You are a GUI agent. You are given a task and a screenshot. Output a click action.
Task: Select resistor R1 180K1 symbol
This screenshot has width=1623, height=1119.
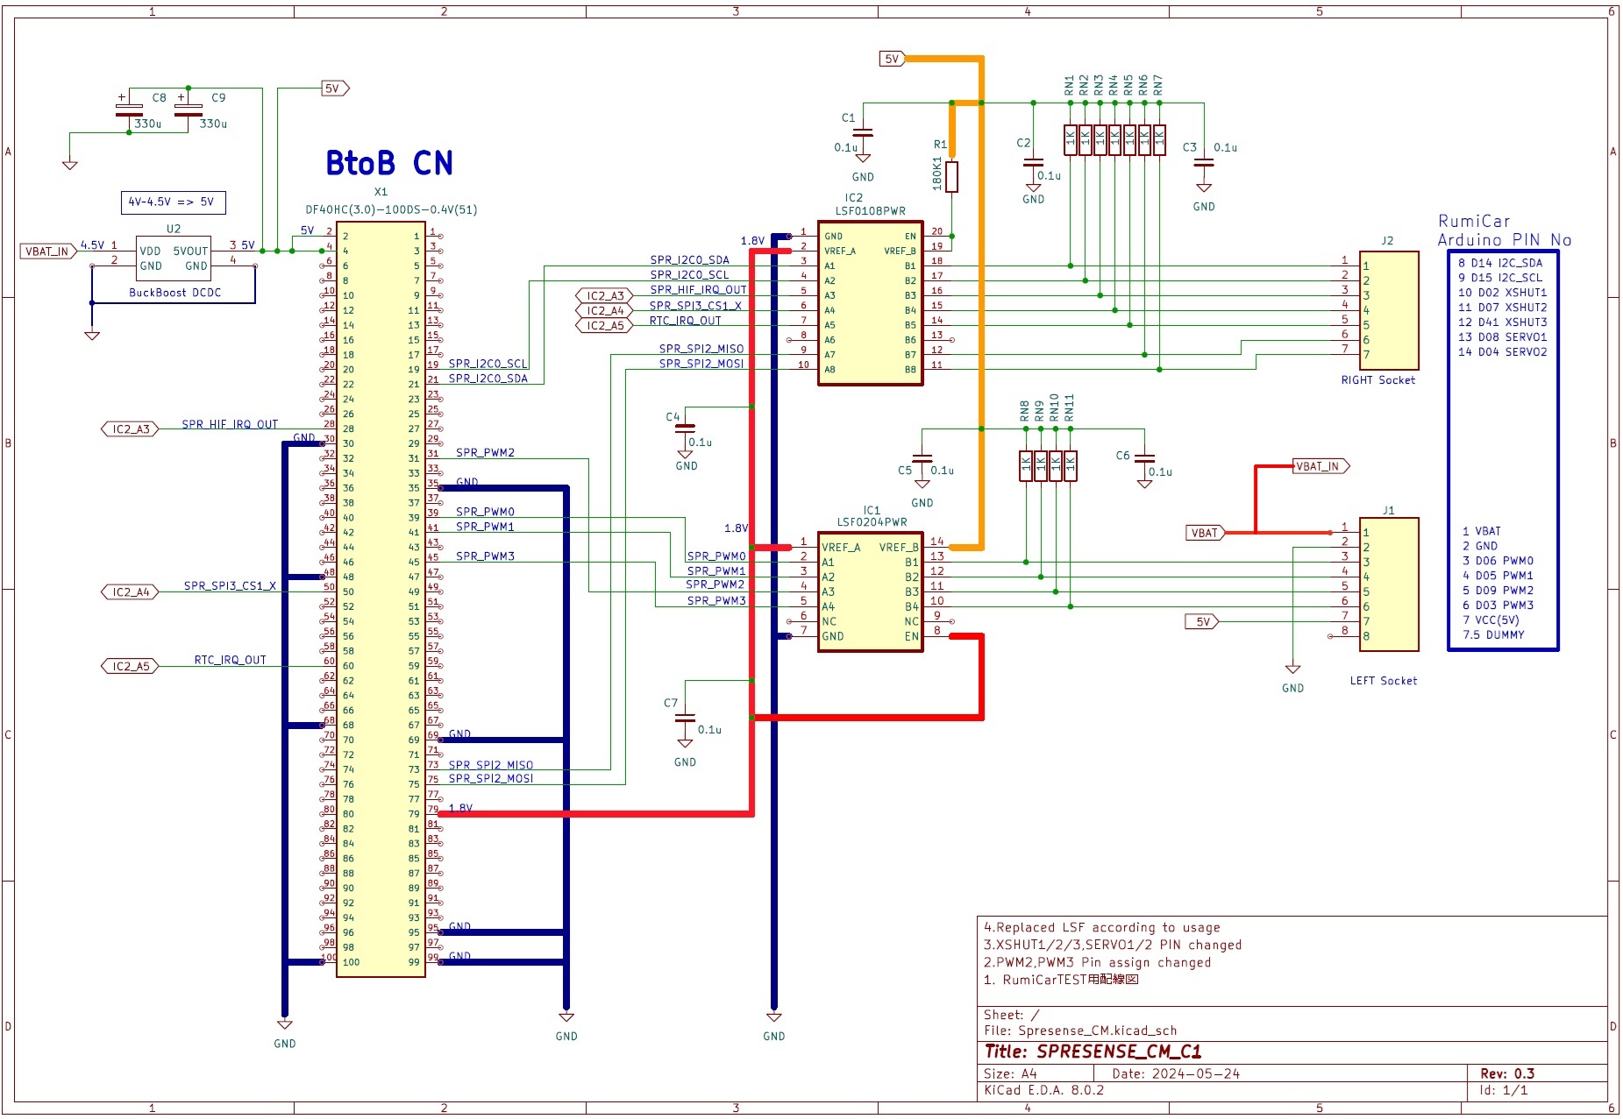point(951,176)
